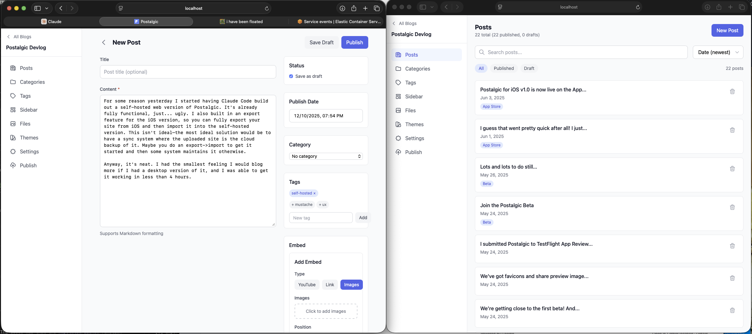Remove the self-hosted tag
The height and width of the screenshot is (334, 752).
(x=314, y=193)
